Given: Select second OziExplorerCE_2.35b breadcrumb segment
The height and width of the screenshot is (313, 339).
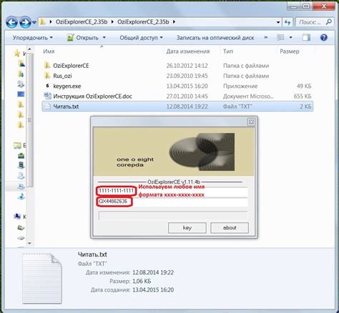Looking at the screenshot, I should 143,22.
